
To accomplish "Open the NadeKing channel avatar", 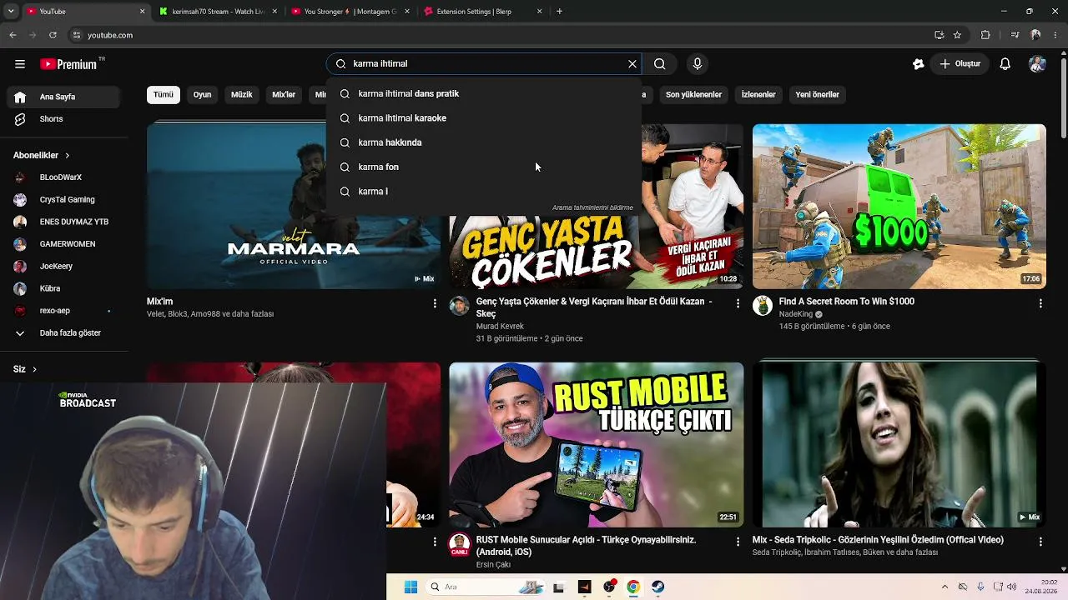I will (x=763, y=306).
